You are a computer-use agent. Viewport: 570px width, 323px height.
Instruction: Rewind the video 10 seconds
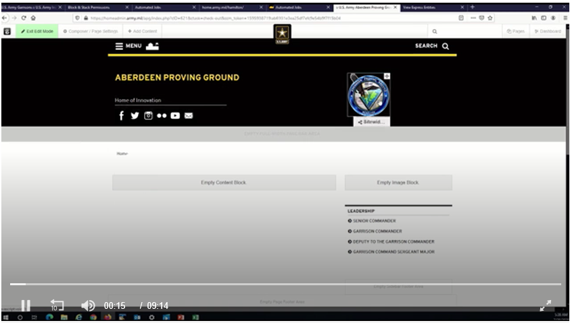57,305
